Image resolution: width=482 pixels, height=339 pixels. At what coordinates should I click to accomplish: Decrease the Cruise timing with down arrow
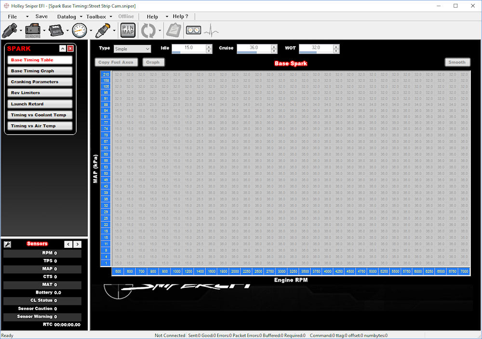tap(274, 51)
